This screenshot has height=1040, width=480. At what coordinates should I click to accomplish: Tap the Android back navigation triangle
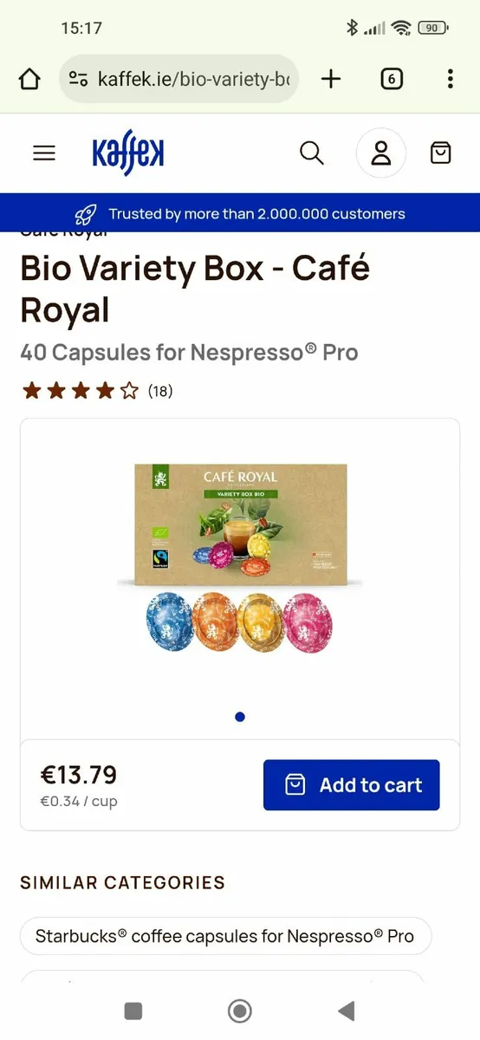347,1011
